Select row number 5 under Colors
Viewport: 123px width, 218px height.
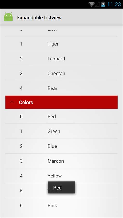point(61,191)
